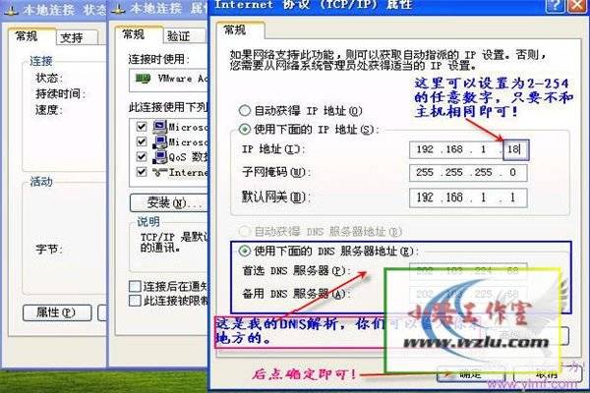Select the Internet protocol component icon
This screenshot has width=590, height=393.
coord(157,171)
